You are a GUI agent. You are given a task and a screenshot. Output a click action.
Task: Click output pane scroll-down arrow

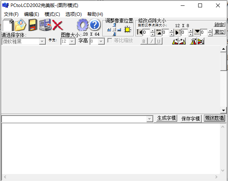tap(223, 171)
